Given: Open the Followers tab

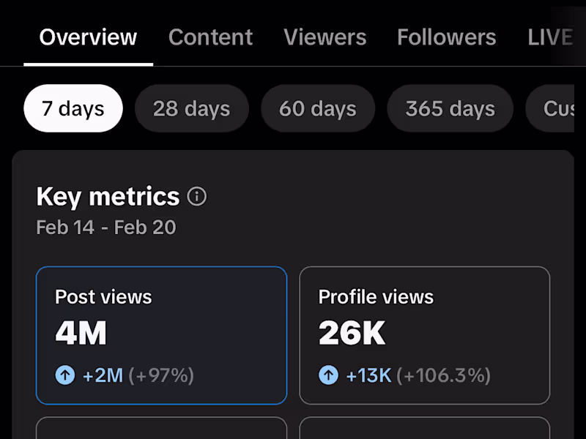Looking at the screenshot, I should click(x=446, y=37).
